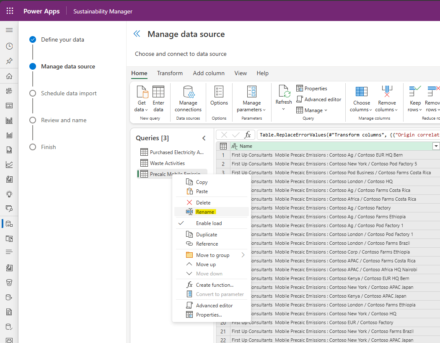Screen dimensions: 440x343
Task: Click inside the formula bar text
Action: pos(348,135)
